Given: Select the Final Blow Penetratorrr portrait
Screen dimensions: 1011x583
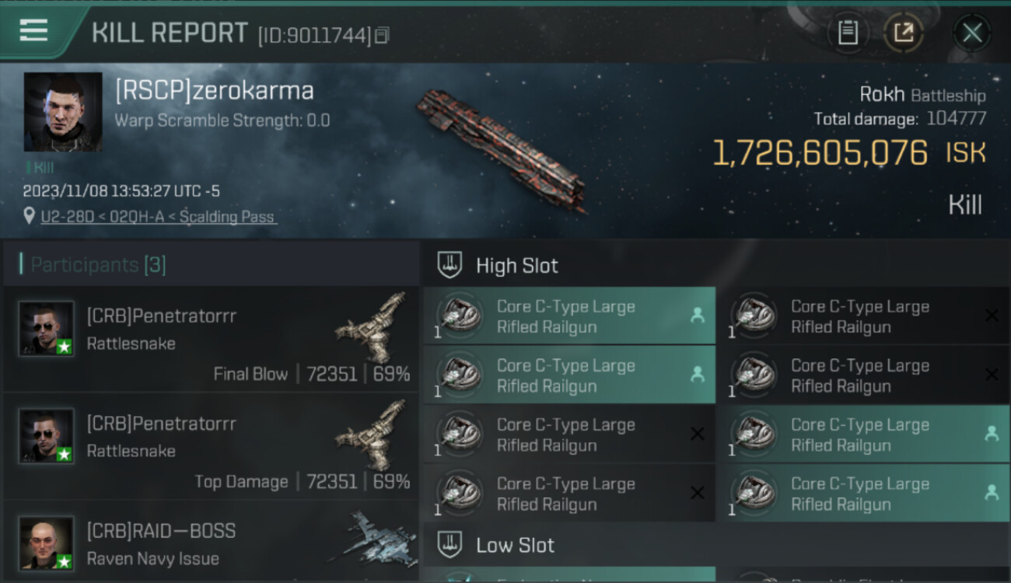Looking at the screenshot, I should pos(47,329).
